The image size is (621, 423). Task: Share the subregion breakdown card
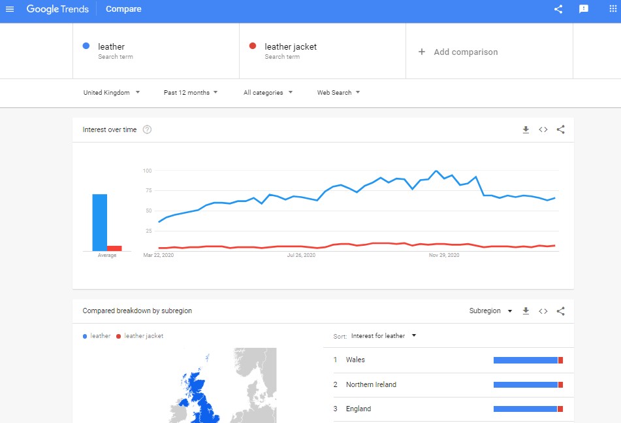coord(560,311)
